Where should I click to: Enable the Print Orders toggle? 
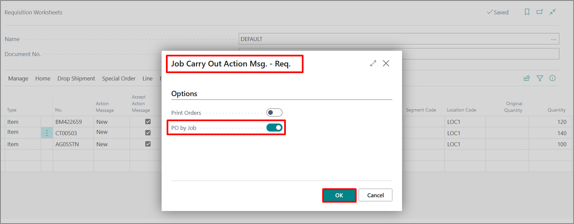click(x=274, y=113)
